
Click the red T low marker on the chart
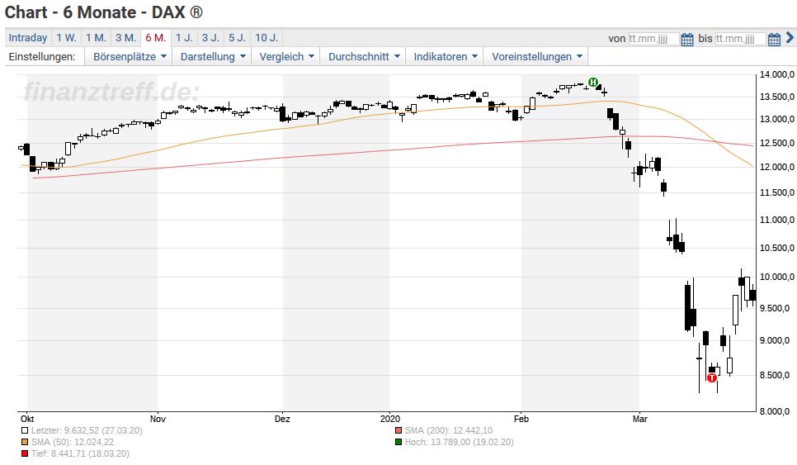tap(712, 377)
